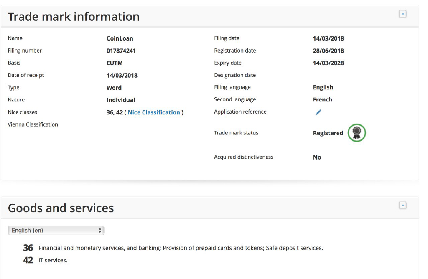This screenshot has height=279, width=428.
Task: Click the Designation date label
Action: click(235, 75)
